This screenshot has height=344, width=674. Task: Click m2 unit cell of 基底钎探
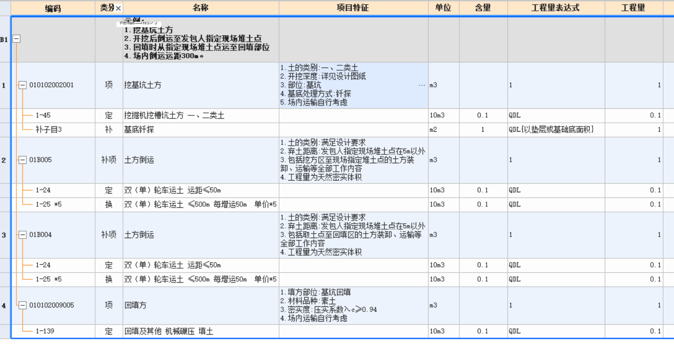(444, 130)
